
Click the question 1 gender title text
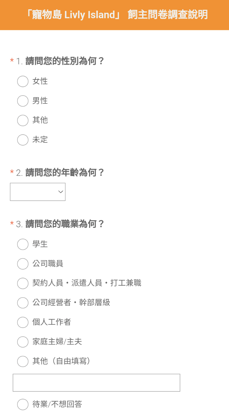coord(65,61)
